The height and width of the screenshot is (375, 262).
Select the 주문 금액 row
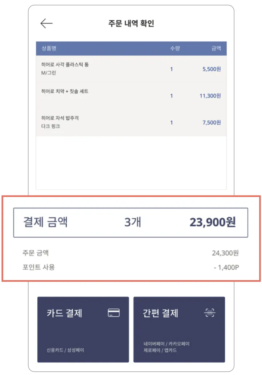point(131,253)
